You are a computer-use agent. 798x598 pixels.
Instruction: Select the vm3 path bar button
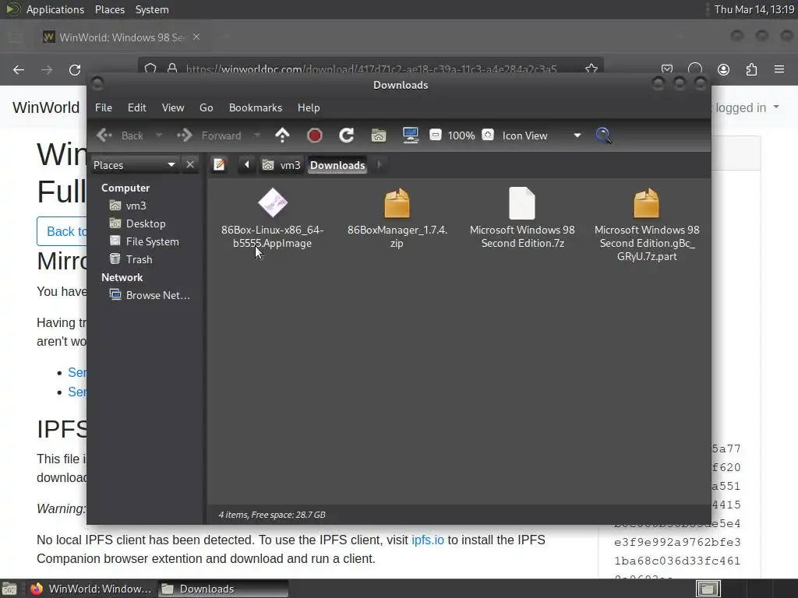click(281, 165)
